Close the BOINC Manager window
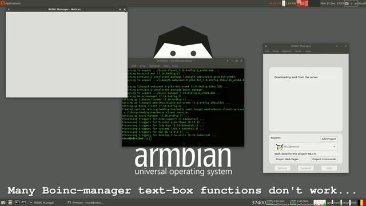 (345, 46)
